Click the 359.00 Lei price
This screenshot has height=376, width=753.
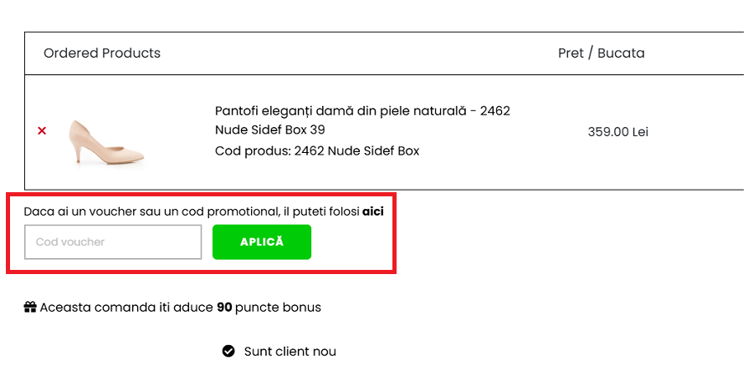tap(617, 132)
